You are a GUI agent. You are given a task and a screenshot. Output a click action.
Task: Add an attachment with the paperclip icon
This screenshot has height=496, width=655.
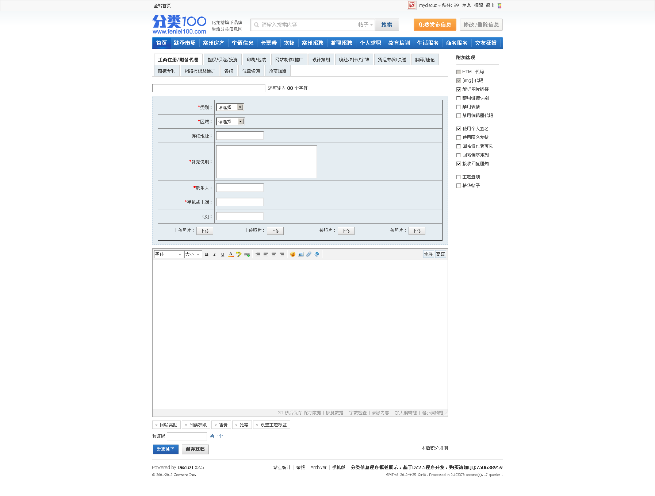coord(309,254)
